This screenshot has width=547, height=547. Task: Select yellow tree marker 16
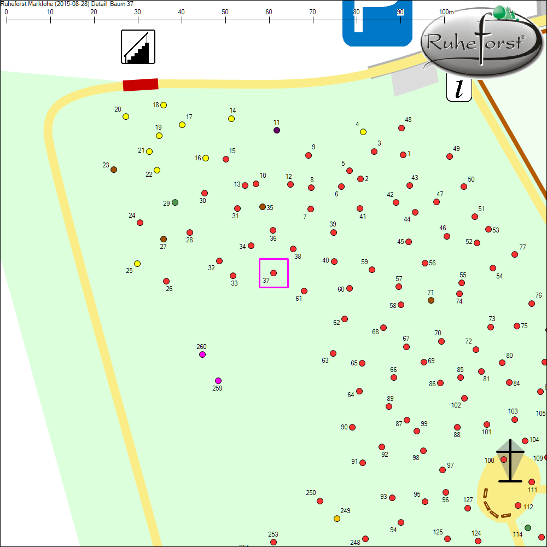click(x=206, y=158)
